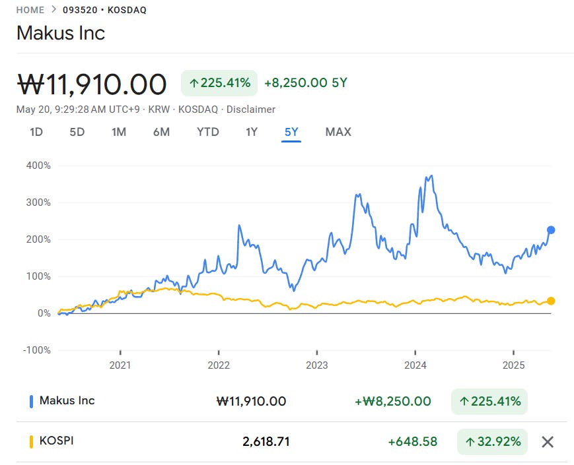
Task: Click the Makus row +₩8,250.00 value
Action: [393, 402]
